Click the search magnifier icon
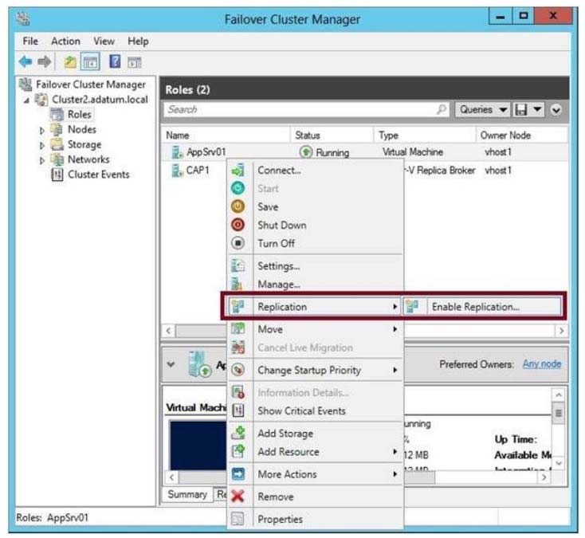This screenshot has height=538, width=585. click(442, 109)
